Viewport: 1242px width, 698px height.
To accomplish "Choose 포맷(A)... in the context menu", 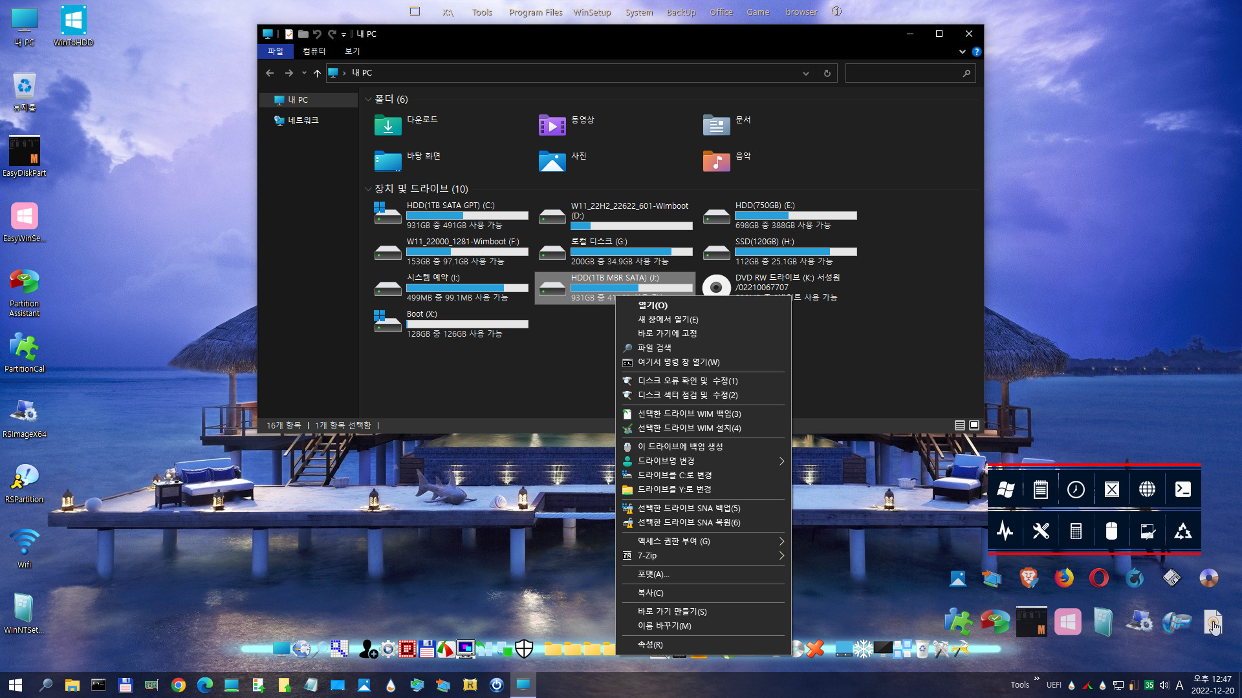I will (703, 574).
